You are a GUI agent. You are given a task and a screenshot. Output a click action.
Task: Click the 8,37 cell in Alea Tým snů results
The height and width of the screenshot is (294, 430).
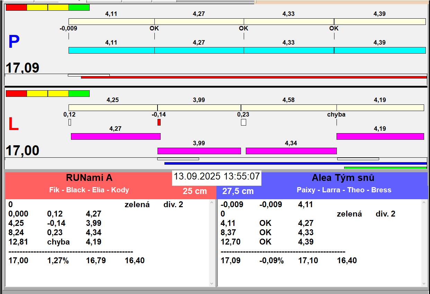(228, 232)
